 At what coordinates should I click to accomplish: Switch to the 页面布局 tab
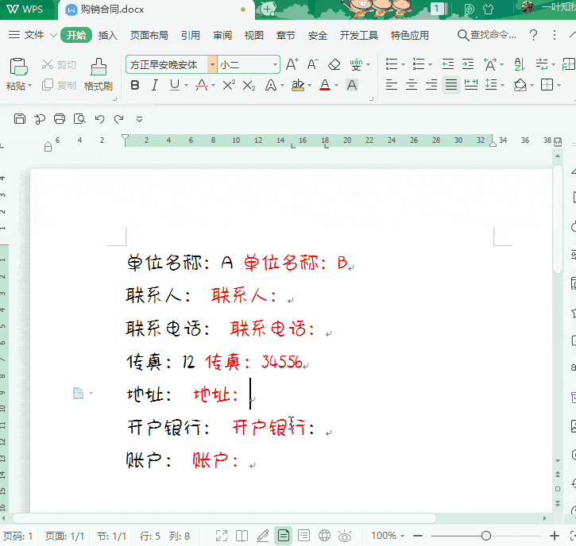pos(149,36)
